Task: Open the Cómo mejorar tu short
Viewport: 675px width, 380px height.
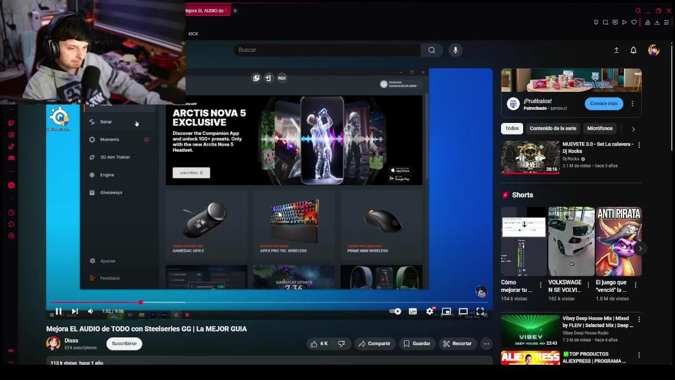Action: tap(524, 241)
